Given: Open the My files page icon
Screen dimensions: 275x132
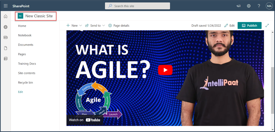Looking at the screenshot, I should pyautogui.click(x=6, y=48).
